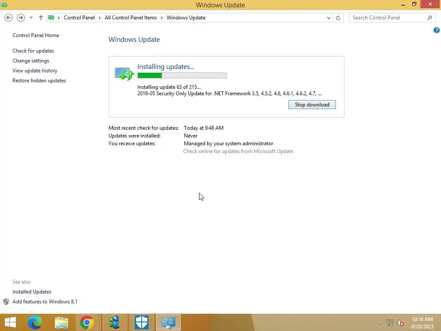This screenshot has width=441, height=331.
Task: Go back using the Back arrow
Action: click(x=9, y=18)
